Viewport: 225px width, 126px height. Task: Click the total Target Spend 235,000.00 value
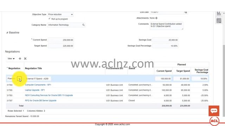(x=185, y=106)
